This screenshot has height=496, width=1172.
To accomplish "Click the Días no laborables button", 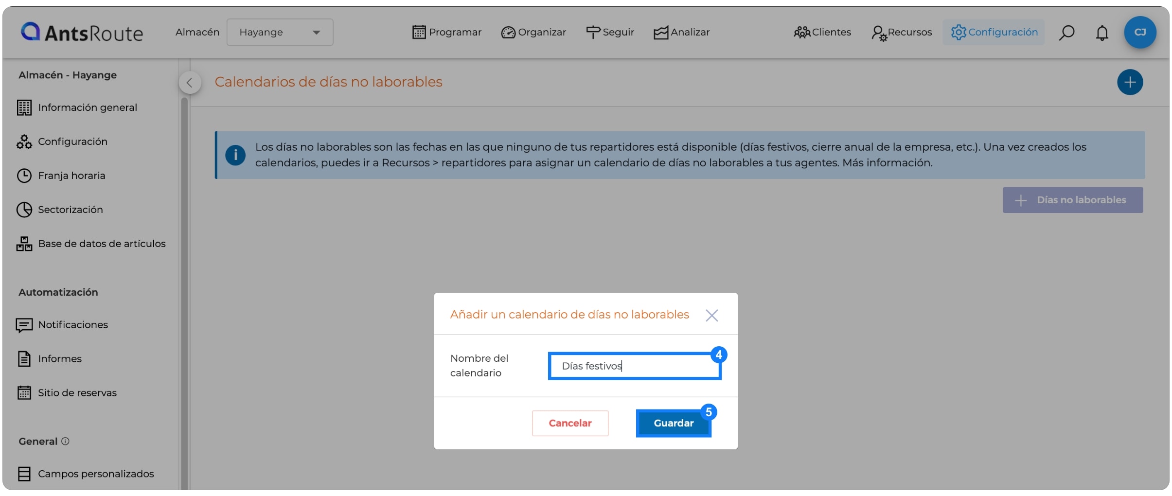I will (1073, 200).
